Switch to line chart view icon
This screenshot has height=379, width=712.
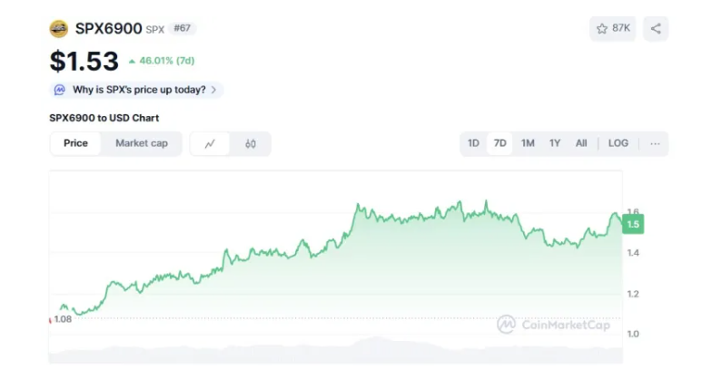211,143
